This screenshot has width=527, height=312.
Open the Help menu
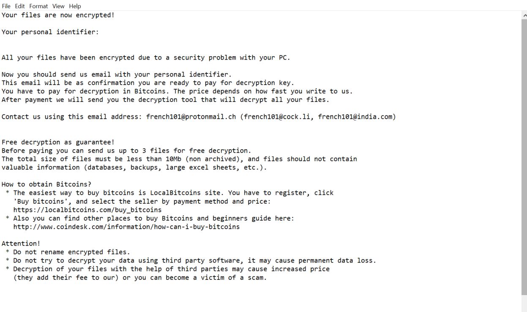click(x=75, y=6)
